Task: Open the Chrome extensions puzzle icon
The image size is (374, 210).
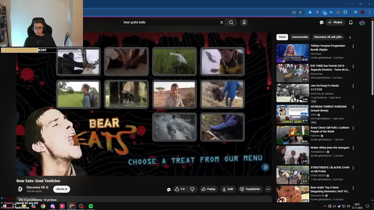Action: tap(345, 12)
